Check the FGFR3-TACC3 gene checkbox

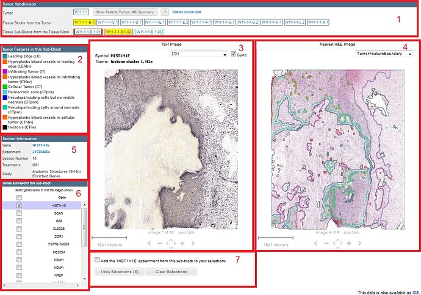pos(19,244)
